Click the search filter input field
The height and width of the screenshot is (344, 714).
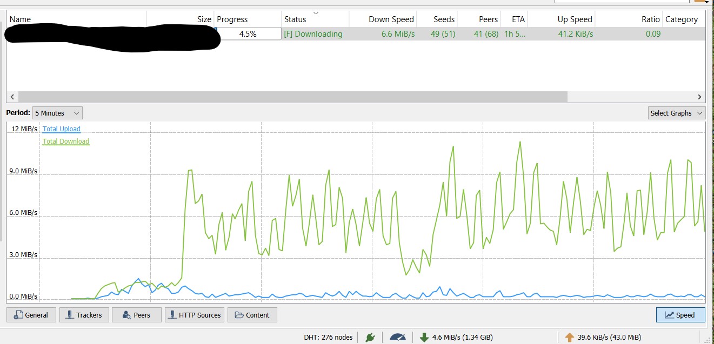click(x=622, y=2)
